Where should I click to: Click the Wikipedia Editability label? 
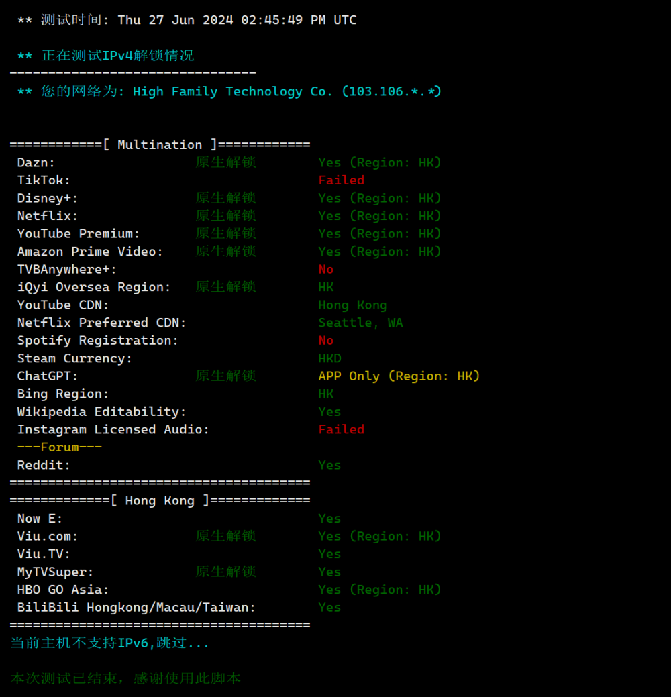tap(101, 412)
